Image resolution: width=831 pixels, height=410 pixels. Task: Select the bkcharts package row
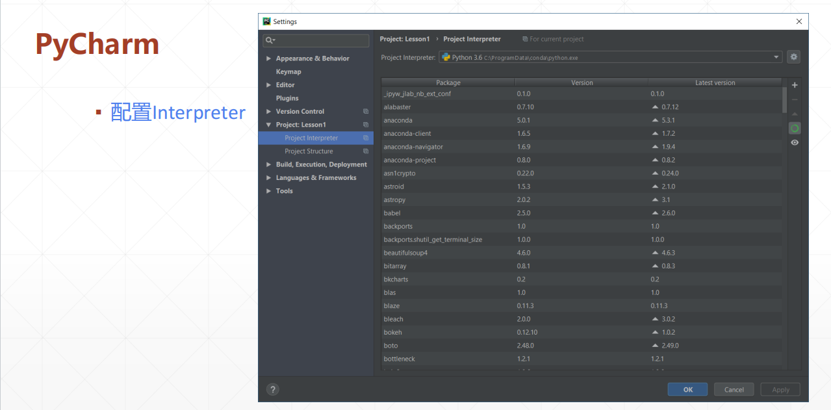pos(582,279)
